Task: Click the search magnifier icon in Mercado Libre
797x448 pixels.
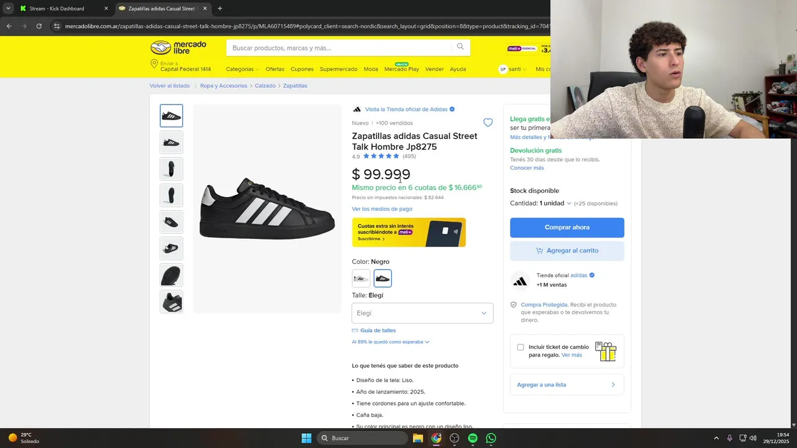Action: pos(460,47)
